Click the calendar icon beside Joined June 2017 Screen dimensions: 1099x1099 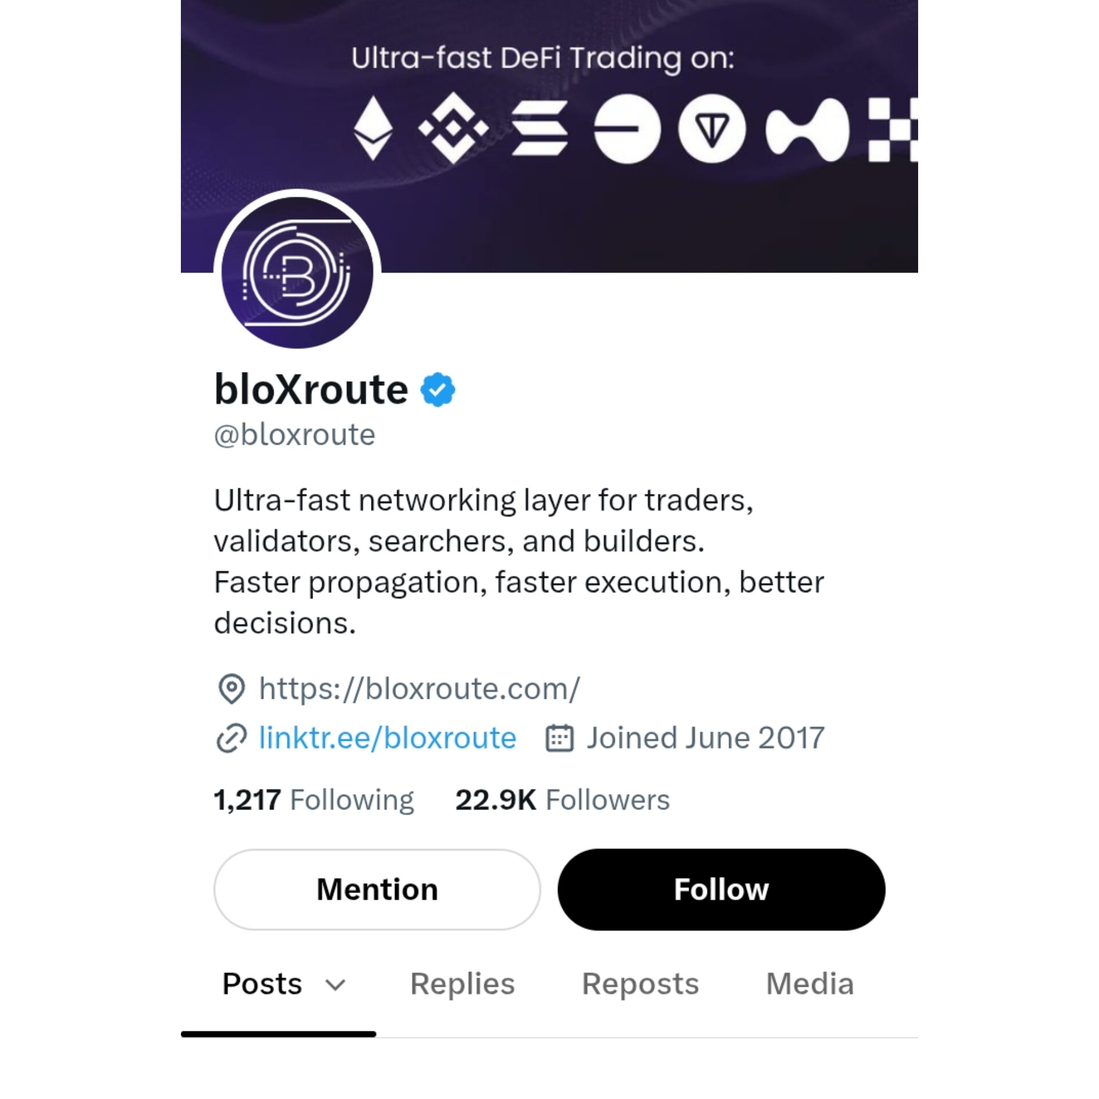(559, 738)
